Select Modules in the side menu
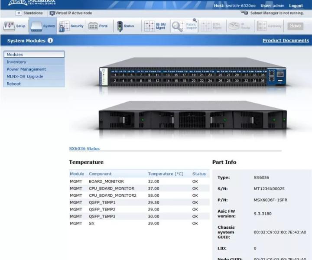Screen dimensions: 312x260 (x=34, y=54)
